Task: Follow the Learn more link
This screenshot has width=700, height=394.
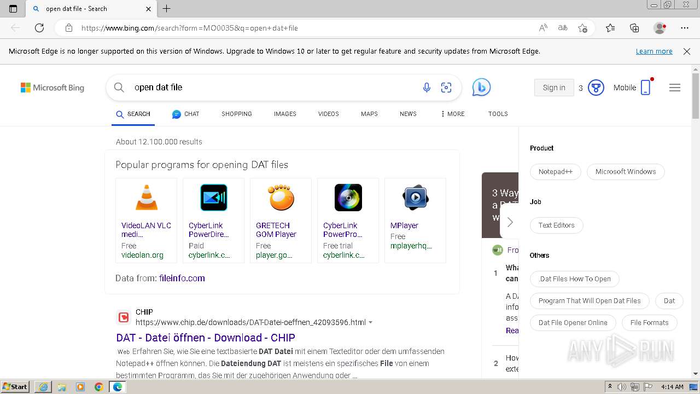Action: pos(654,51)
